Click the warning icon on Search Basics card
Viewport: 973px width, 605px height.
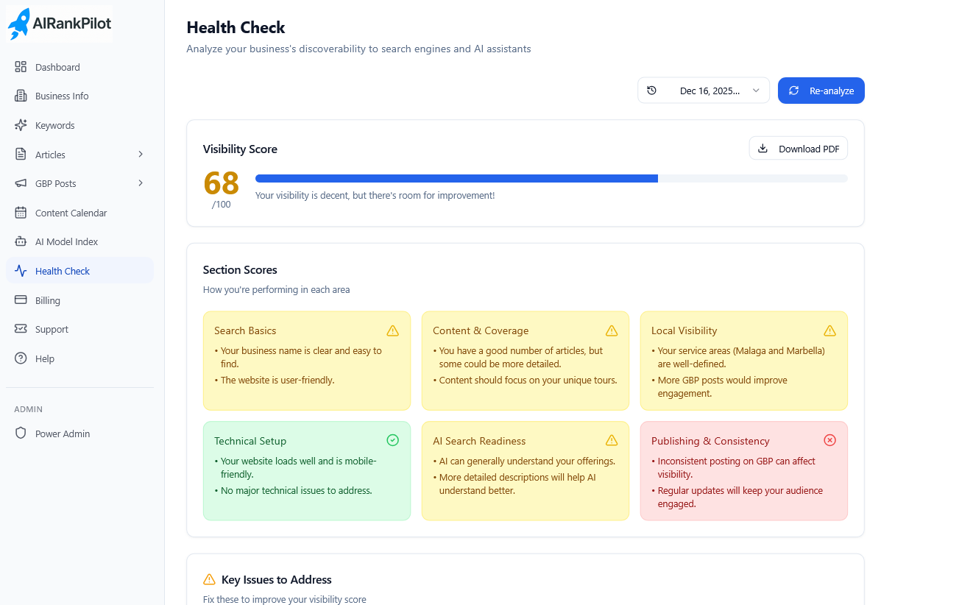[393, 330]
